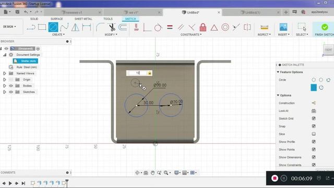Toggle the Sketch Grid checkbox
This screenshot has width=334, height=188.
tap(314, 119)
